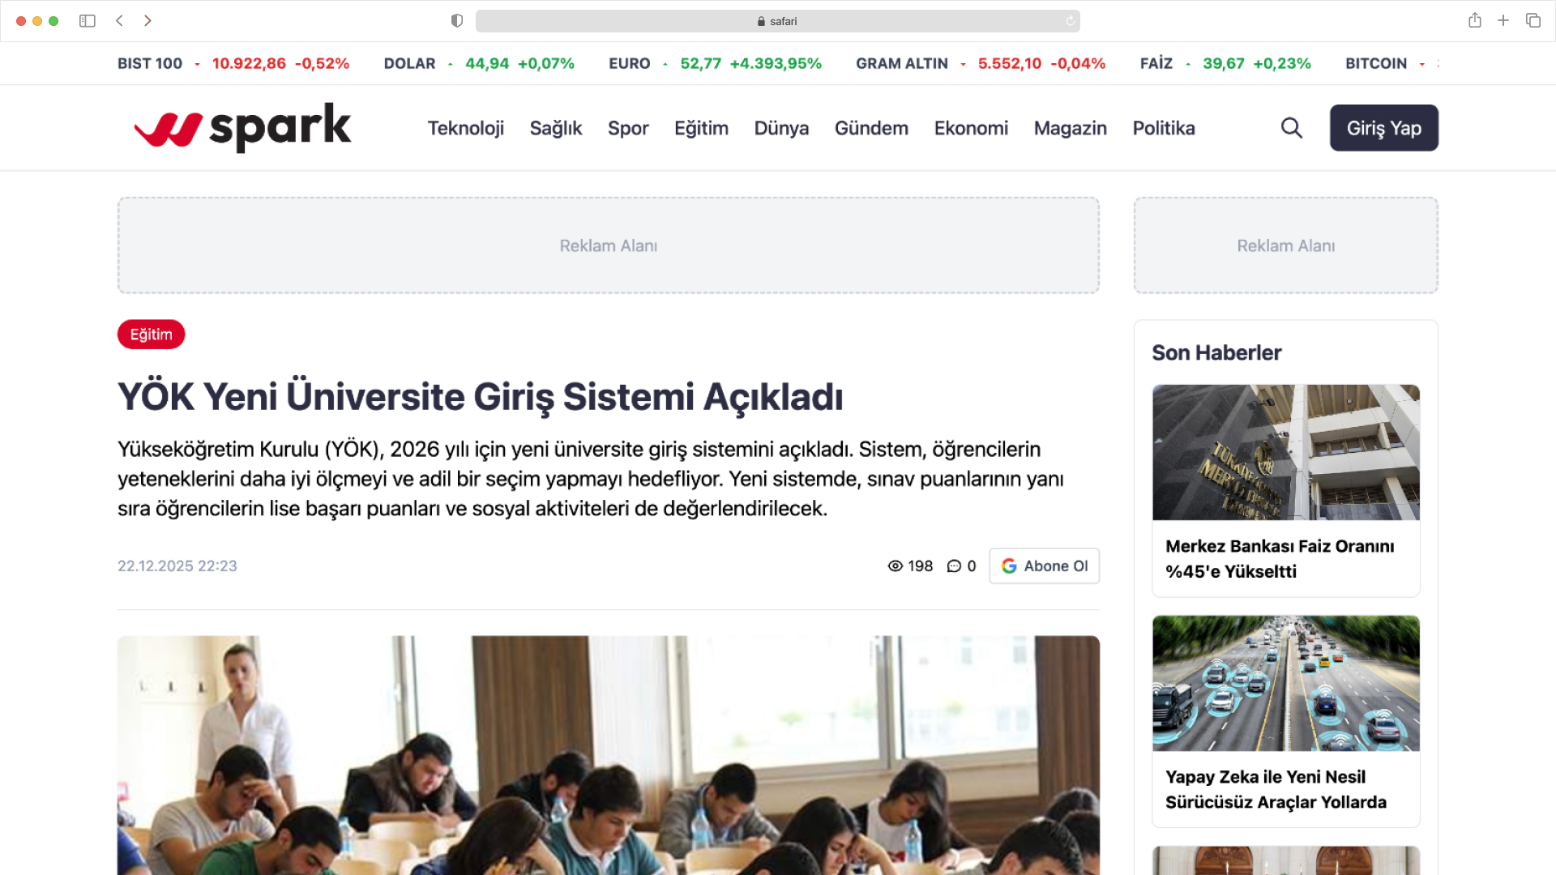Viewport: 1556px width, 875px height.
Task: Click the main Reklam Alanı banner
Action: pyautogui.click(x=609, y=245)
